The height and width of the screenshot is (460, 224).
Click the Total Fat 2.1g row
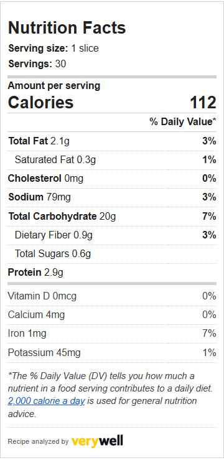coord(112,141)
